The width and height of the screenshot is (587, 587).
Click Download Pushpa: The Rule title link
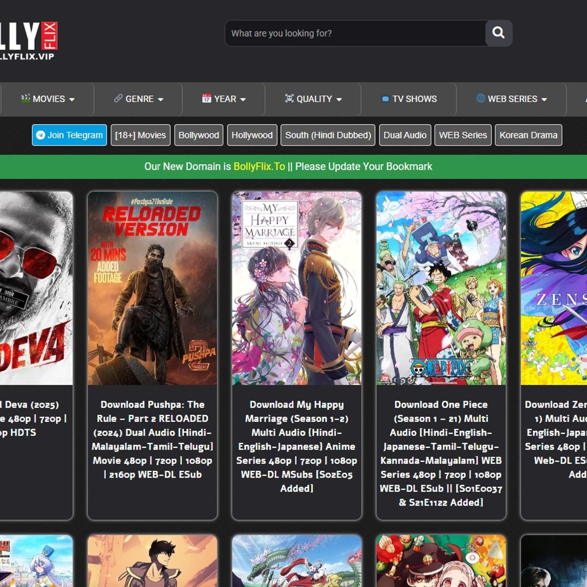coord(153,439)
